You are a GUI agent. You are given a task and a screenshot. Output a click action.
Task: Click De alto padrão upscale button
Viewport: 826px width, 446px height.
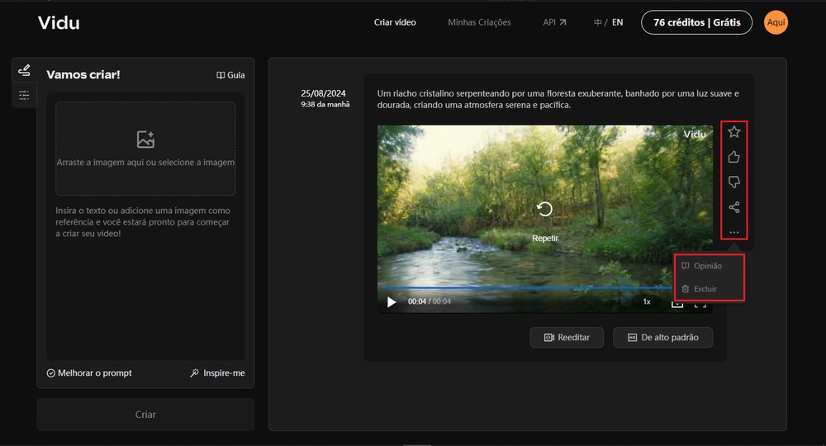tap(662, 338)
